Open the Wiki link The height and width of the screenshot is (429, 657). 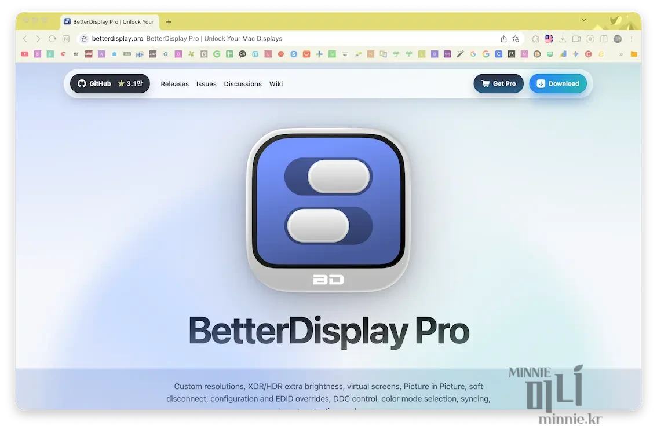pyautogui.click(x=276, y=84)
